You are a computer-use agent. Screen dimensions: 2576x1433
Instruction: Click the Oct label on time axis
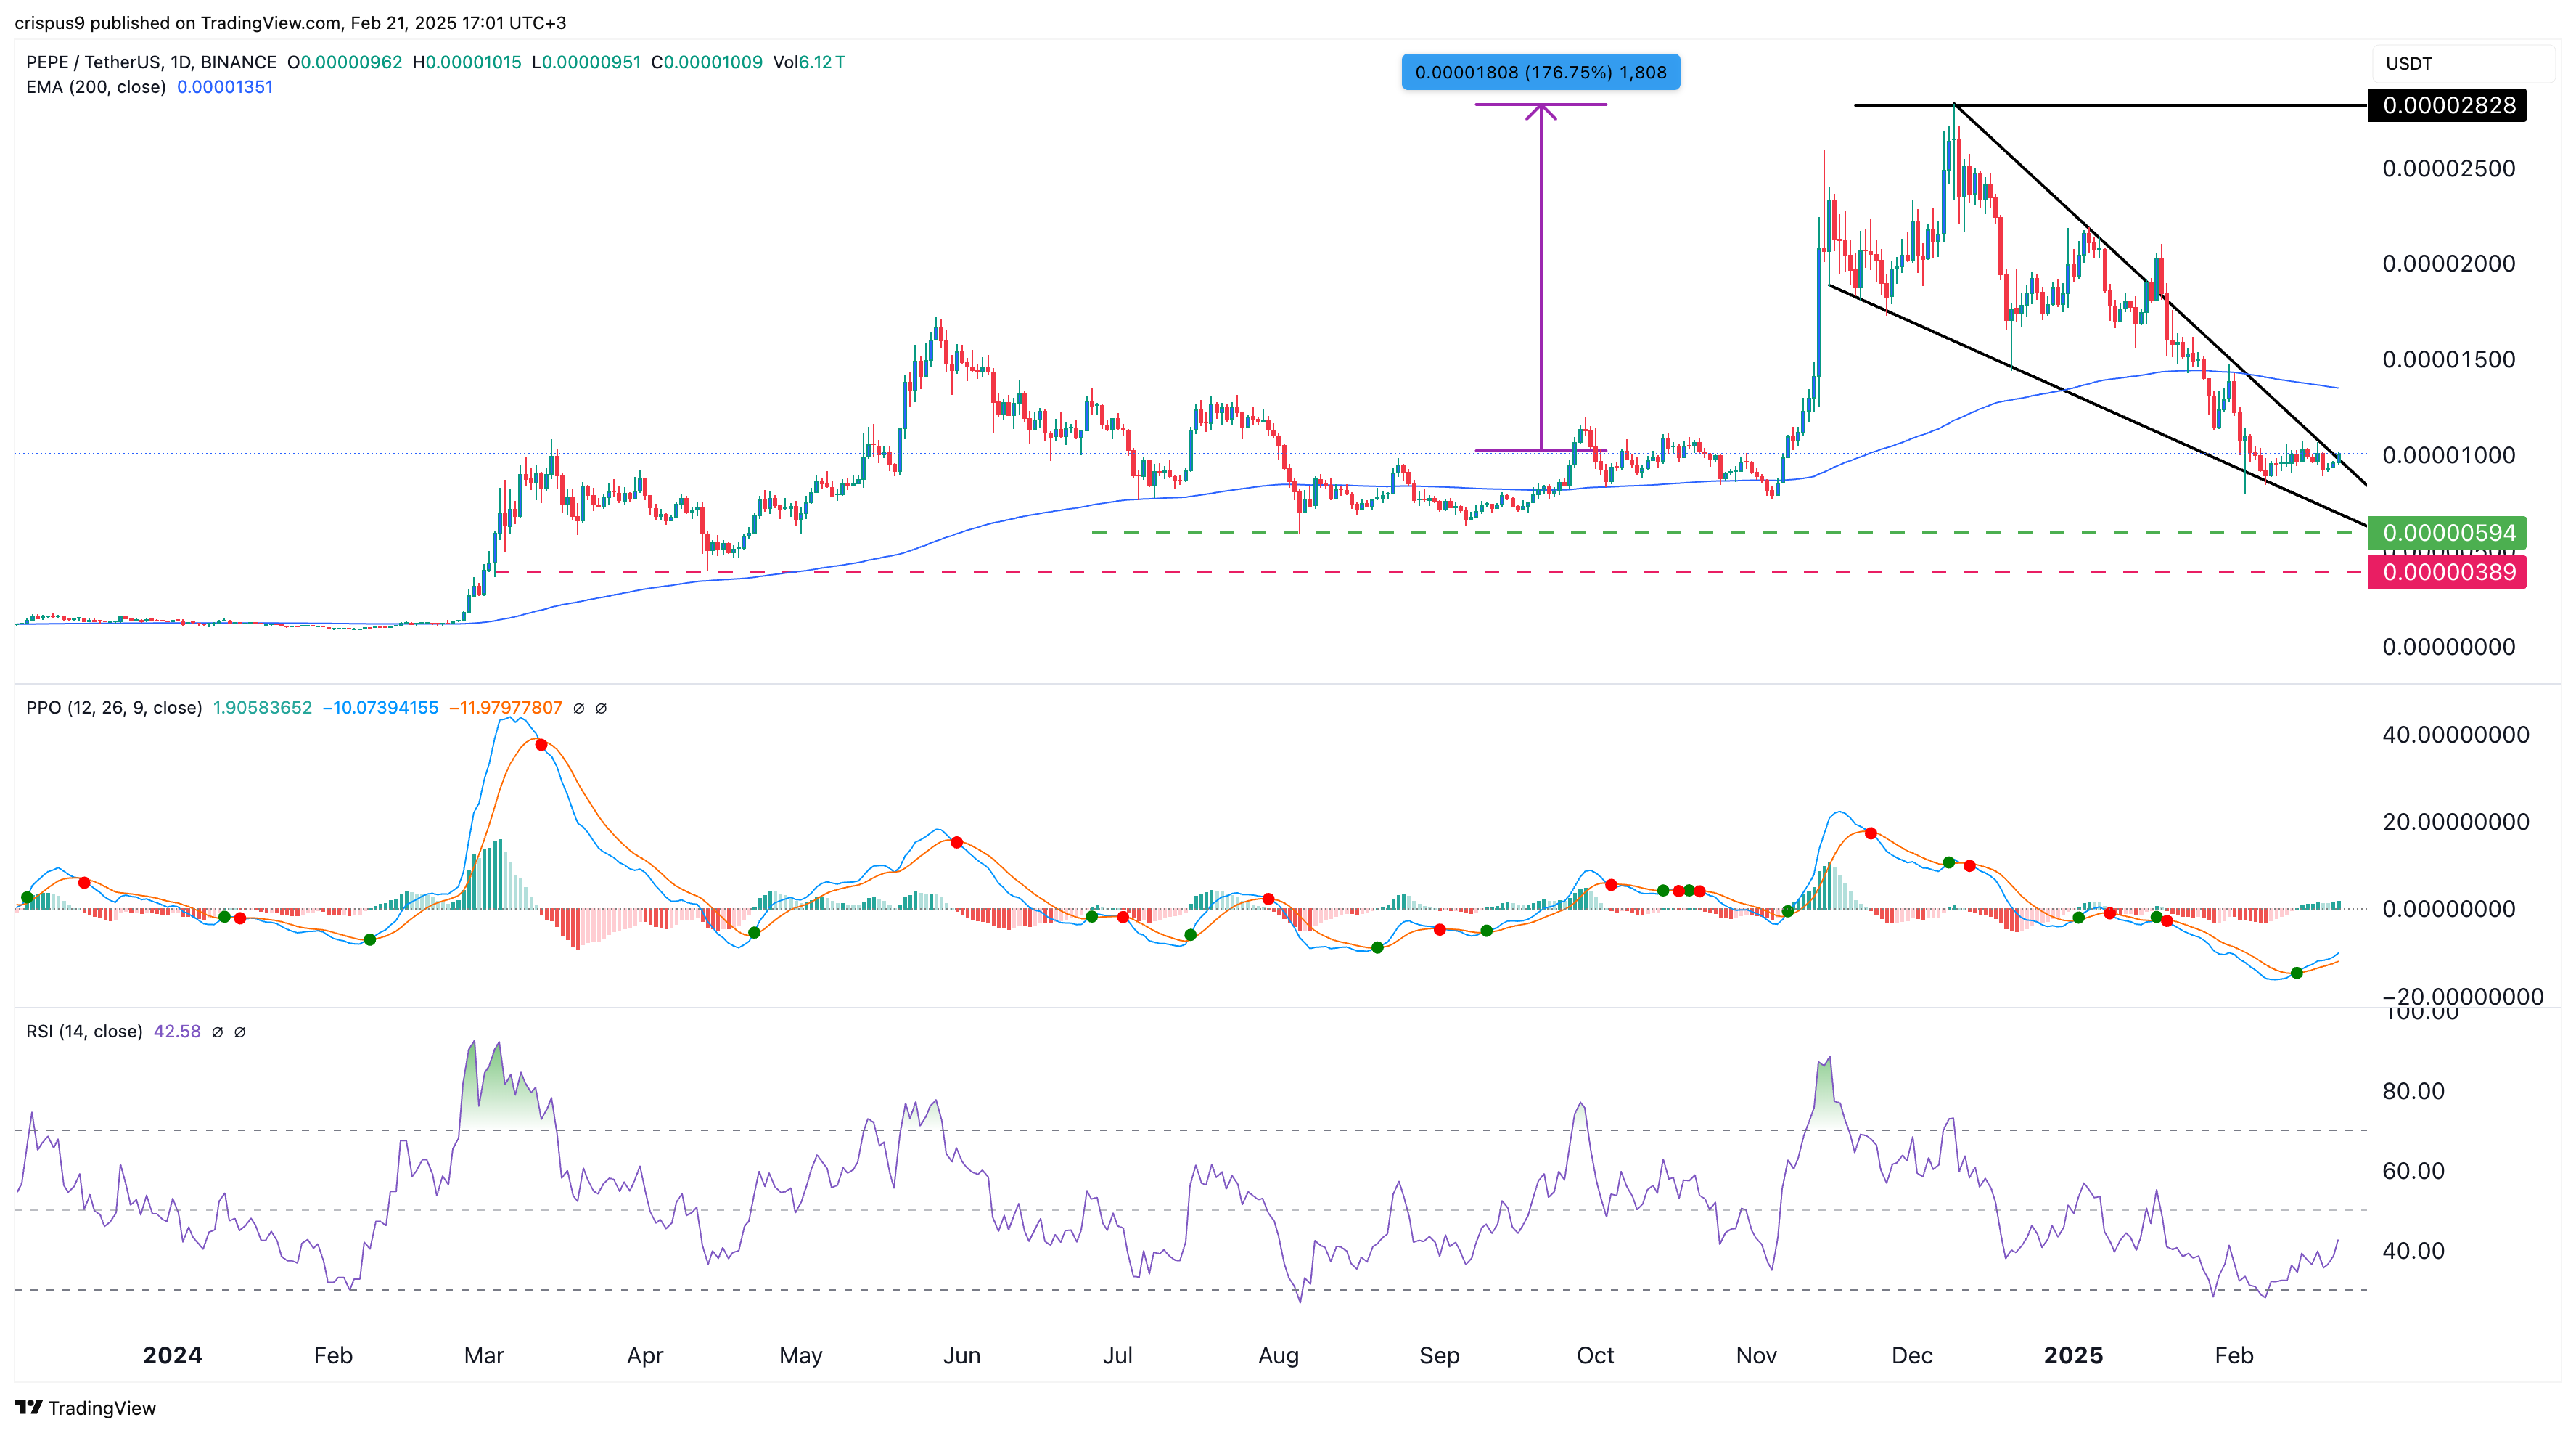tap(1595, 1355)
